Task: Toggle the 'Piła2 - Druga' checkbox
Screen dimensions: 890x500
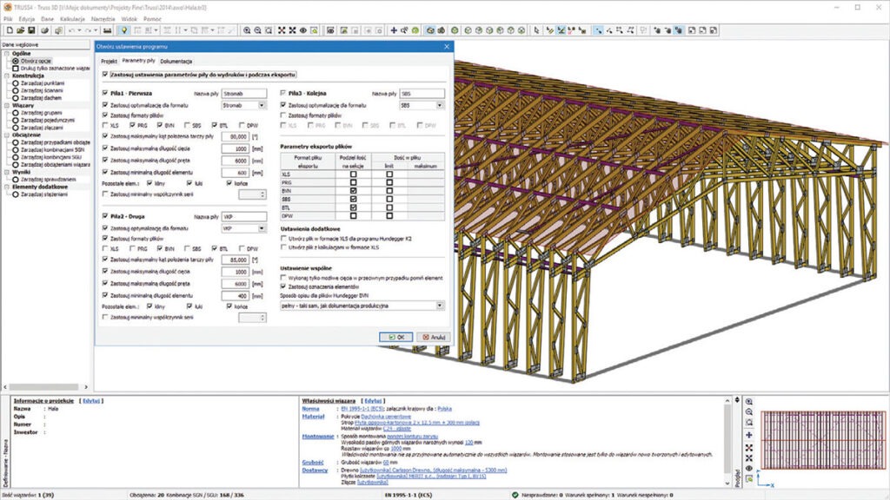Action: (x=105, y=216)
